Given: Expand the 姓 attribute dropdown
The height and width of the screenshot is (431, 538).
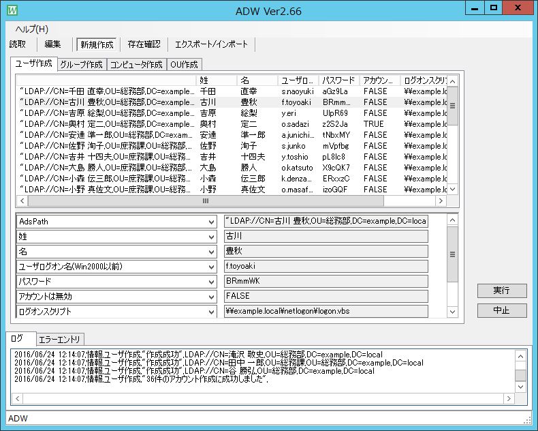Looking at the screenshot, I should (211, 237).
